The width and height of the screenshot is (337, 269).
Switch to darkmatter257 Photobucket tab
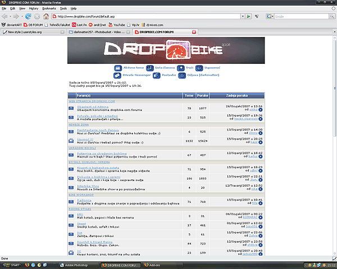[99, 32]
